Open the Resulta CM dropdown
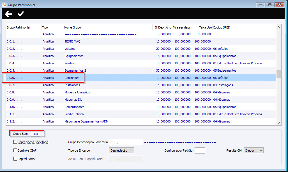 click(x=254, y=150)
